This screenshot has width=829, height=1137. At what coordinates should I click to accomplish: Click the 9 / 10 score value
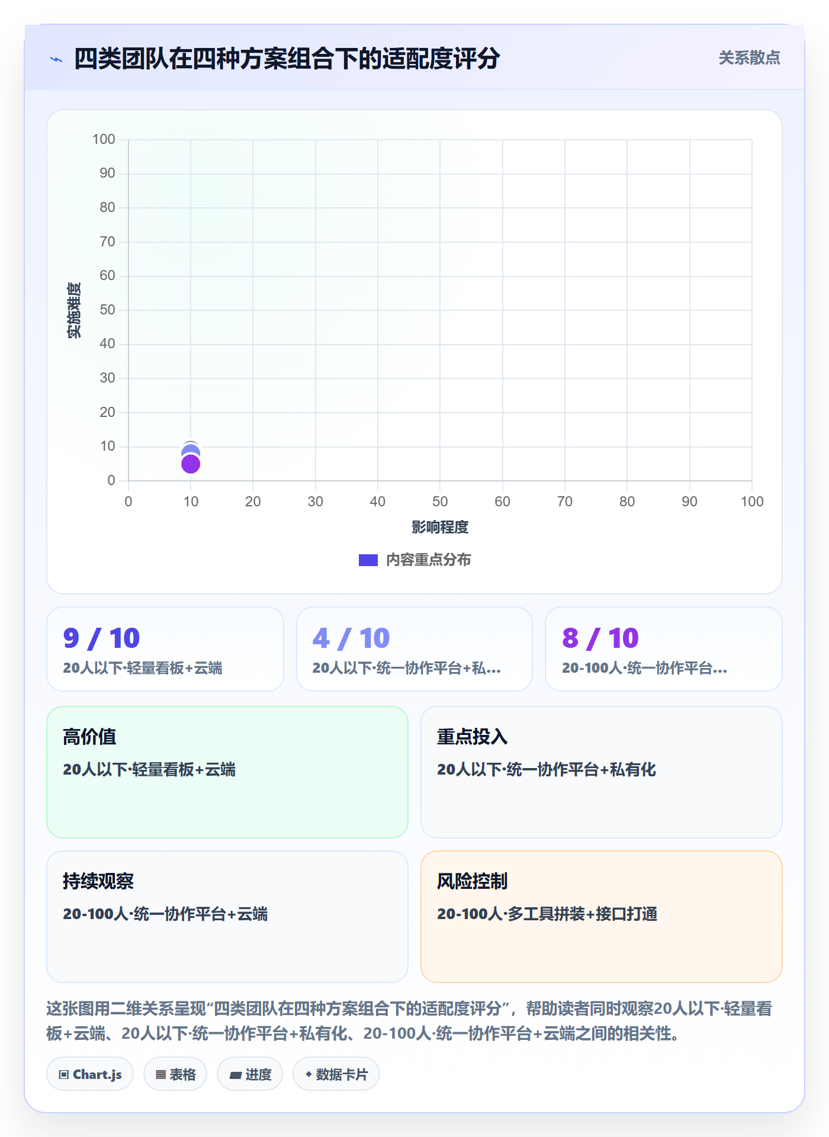point(101,638)
